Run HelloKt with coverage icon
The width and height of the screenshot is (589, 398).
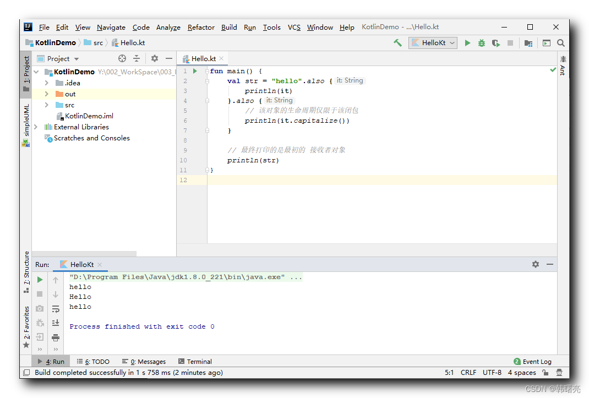(496, 43)
